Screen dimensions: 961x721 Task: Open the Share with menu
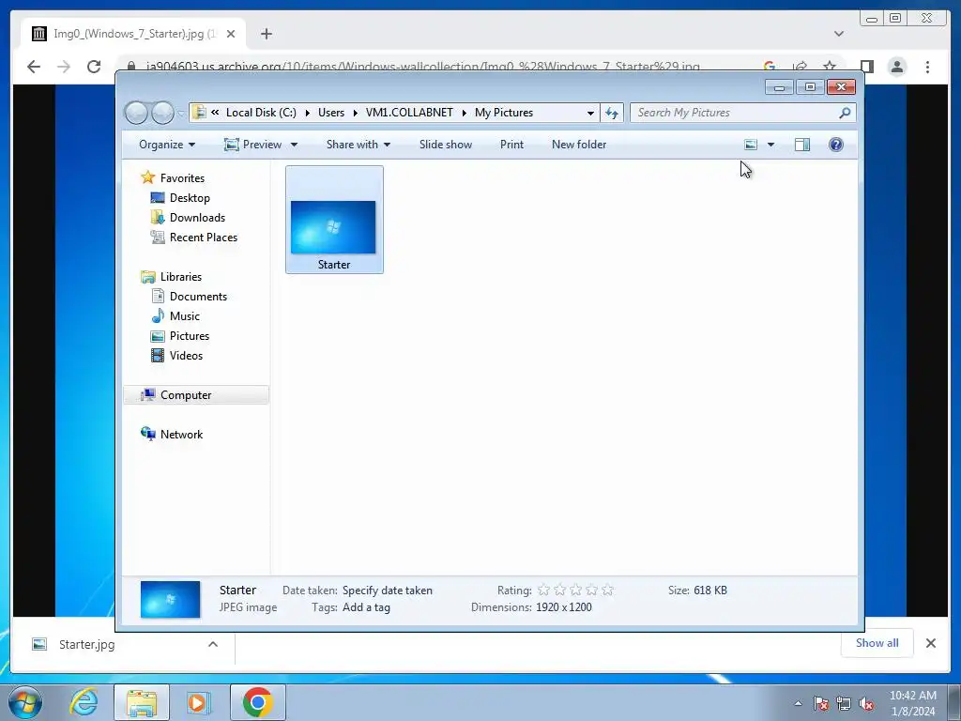coord(358,145)
